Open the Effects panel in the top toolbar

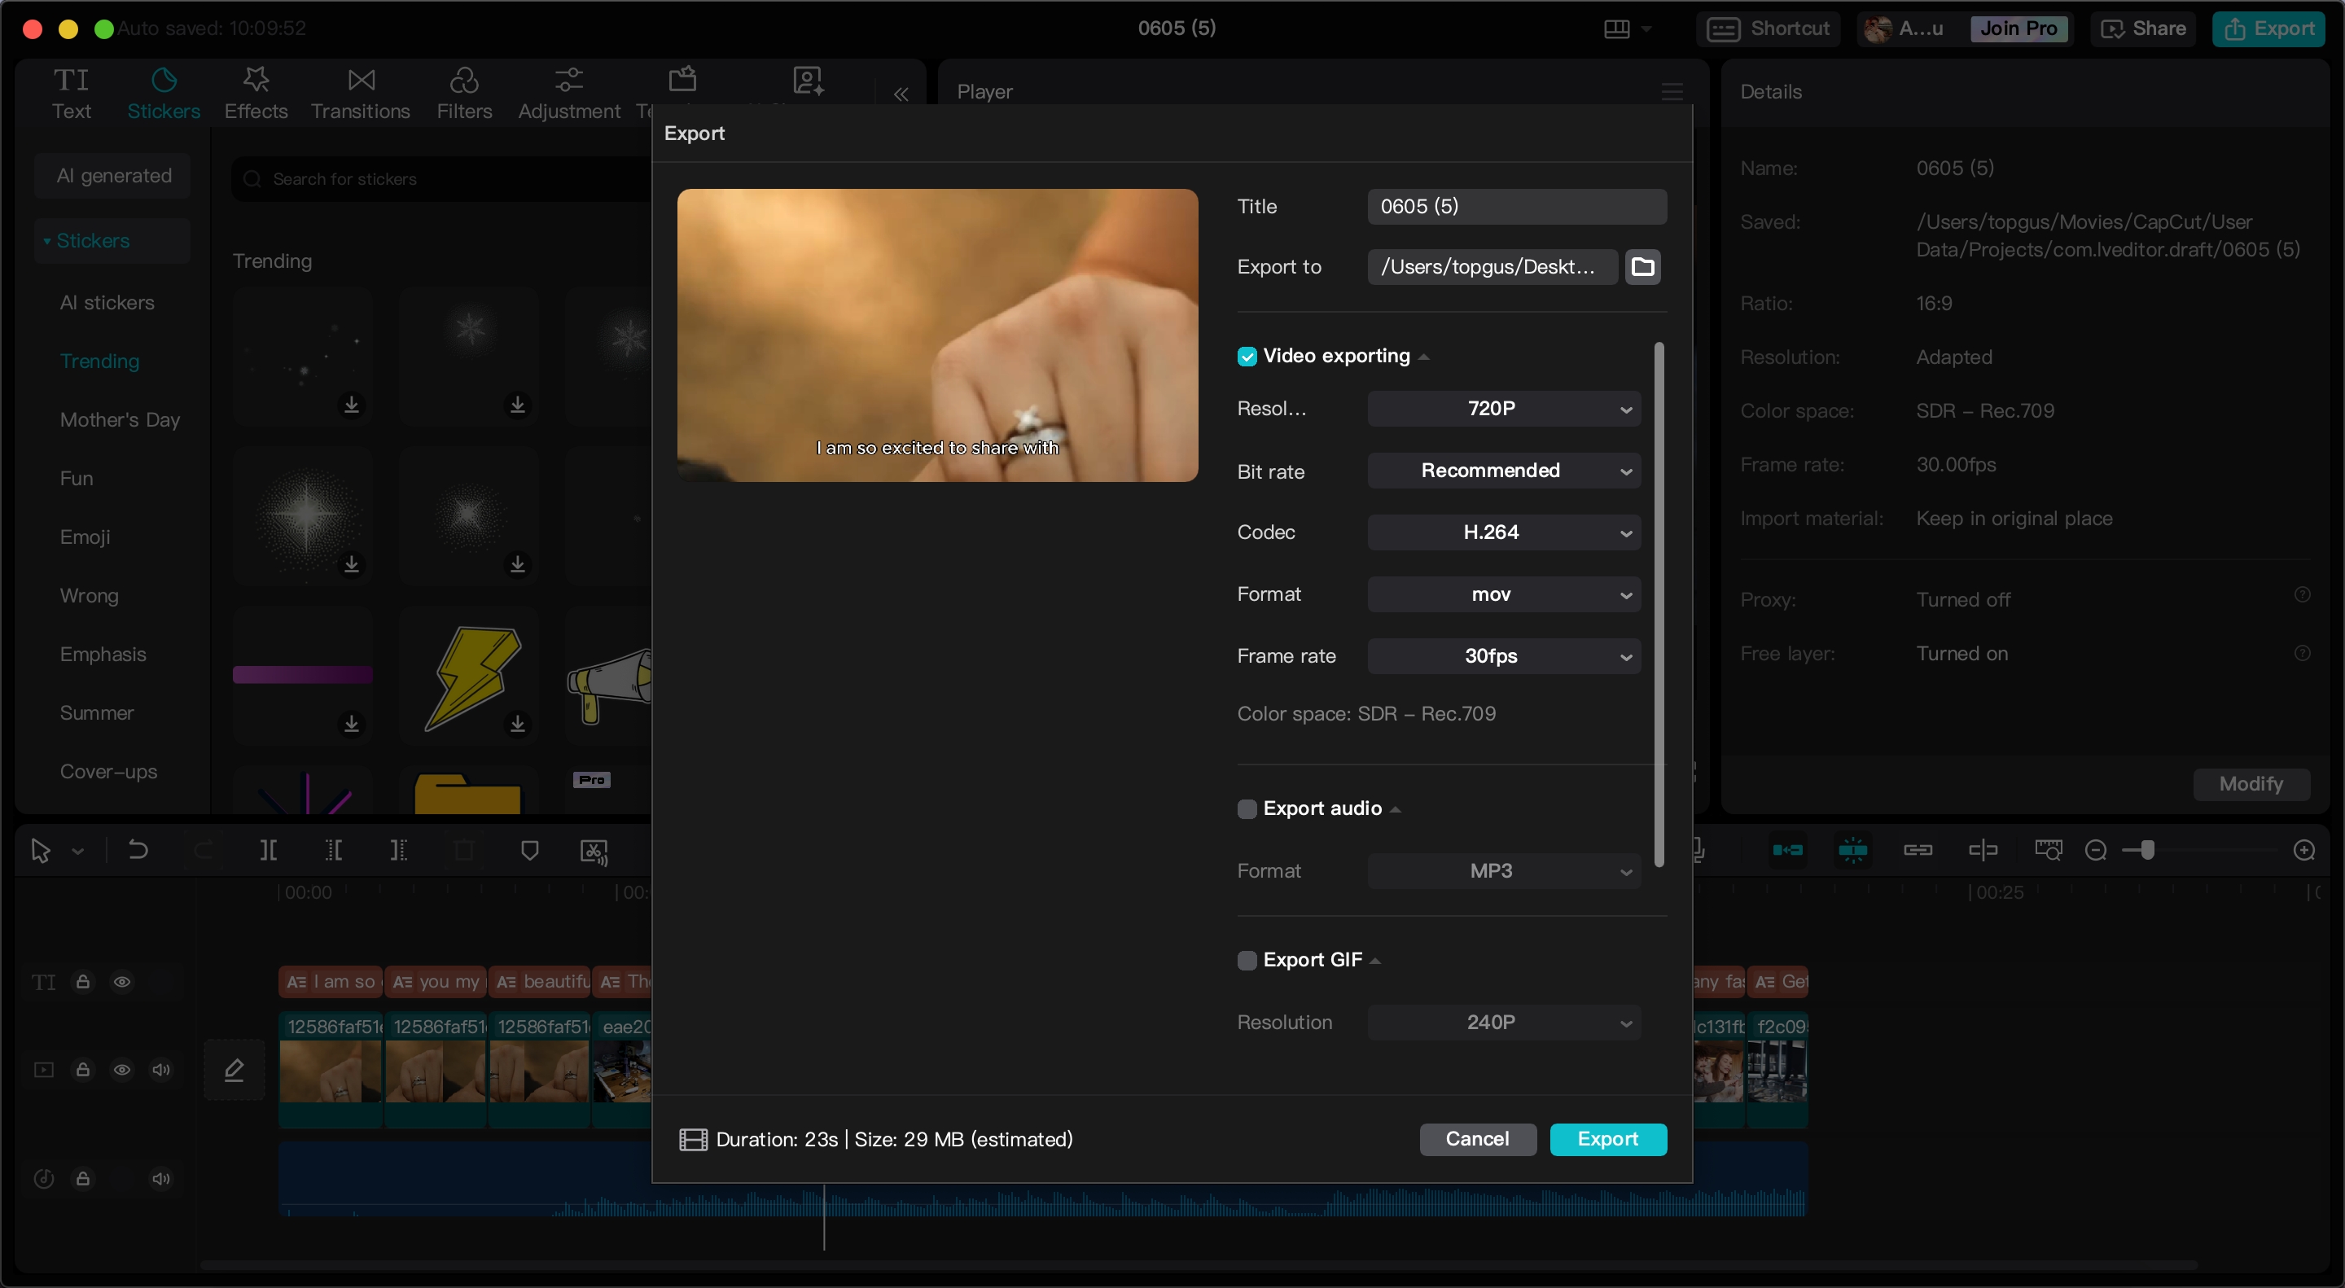[255, 91]
